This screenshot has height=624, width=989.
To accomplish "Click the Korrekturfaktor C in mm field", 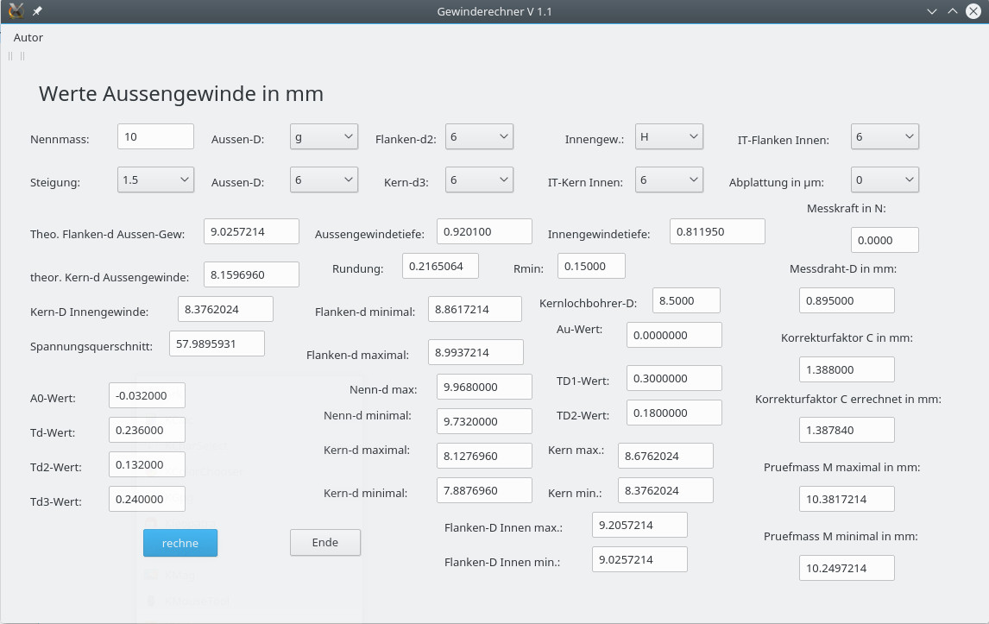I will (847, 369).
